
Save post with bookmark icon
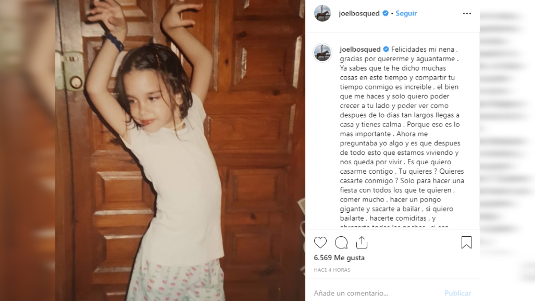(x=466, y=242)
